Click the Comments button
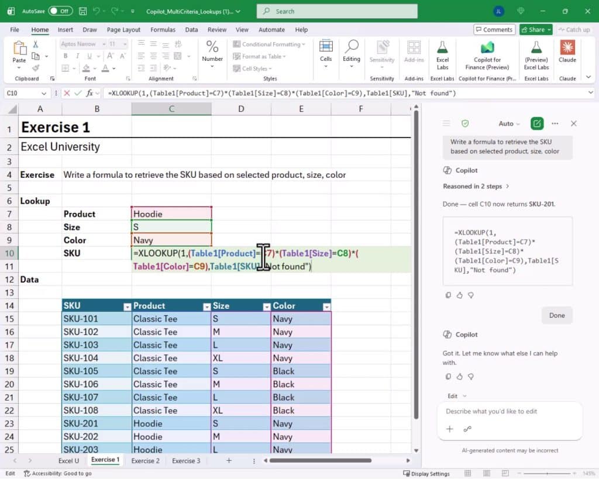This screenshot has height=479, width=599. click(494, 29)
